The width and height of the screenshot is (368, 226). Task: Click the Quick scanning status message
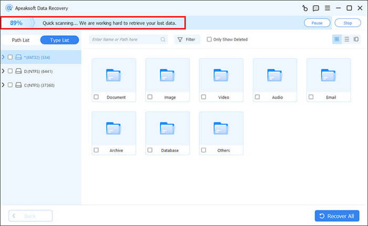pyautogui.click(x=109, y=23)
